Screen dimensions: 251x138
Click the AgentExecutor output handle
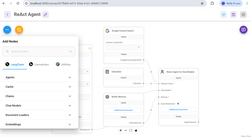pyautogui.click(x=198, y=122)
